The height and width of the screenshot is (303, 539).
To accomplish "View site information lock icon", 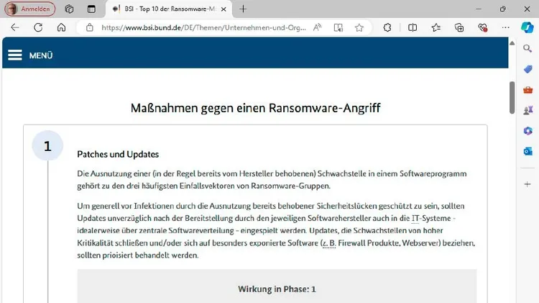I will (x=89, y=27).
